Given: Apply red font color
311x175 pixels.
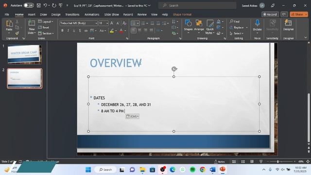Looking at the screenshot, I should (121, 31).
